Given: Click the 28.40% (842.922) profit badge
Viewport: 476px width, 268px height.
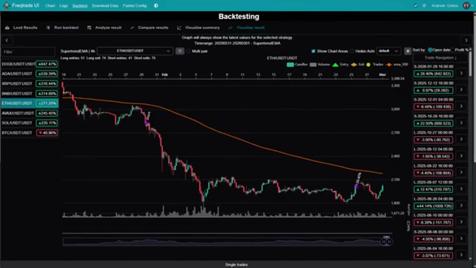Looking at the screenshot, I should [433, 74].
